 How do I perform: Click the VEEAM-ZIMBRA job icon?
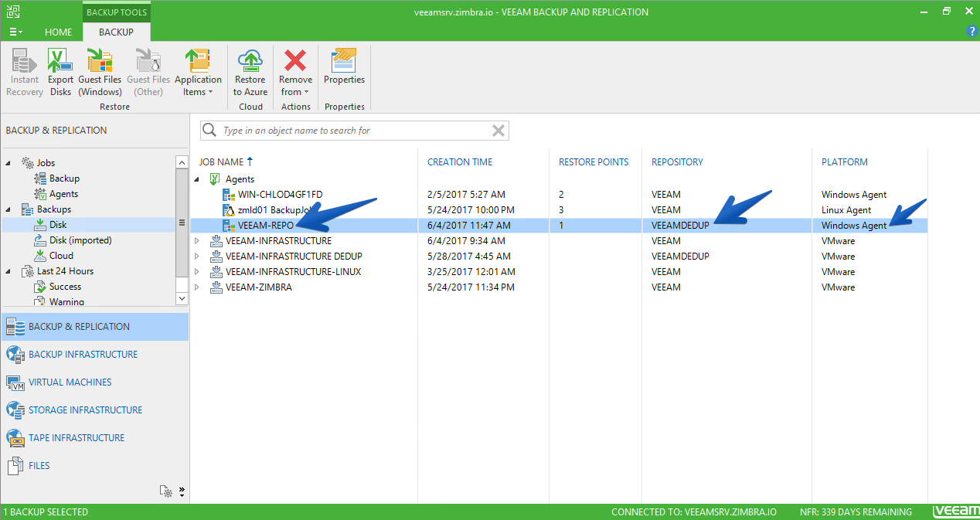pyautogui.click(x=216, y=287)
